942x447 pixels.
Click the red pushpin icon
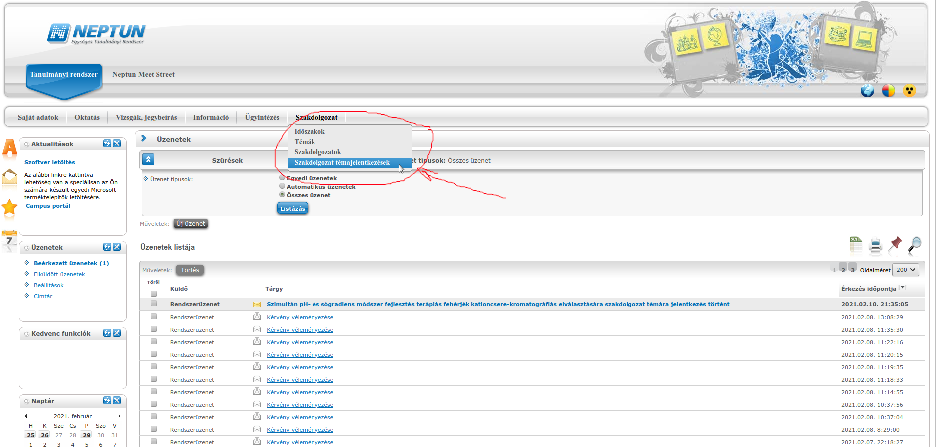pos(895,244)
